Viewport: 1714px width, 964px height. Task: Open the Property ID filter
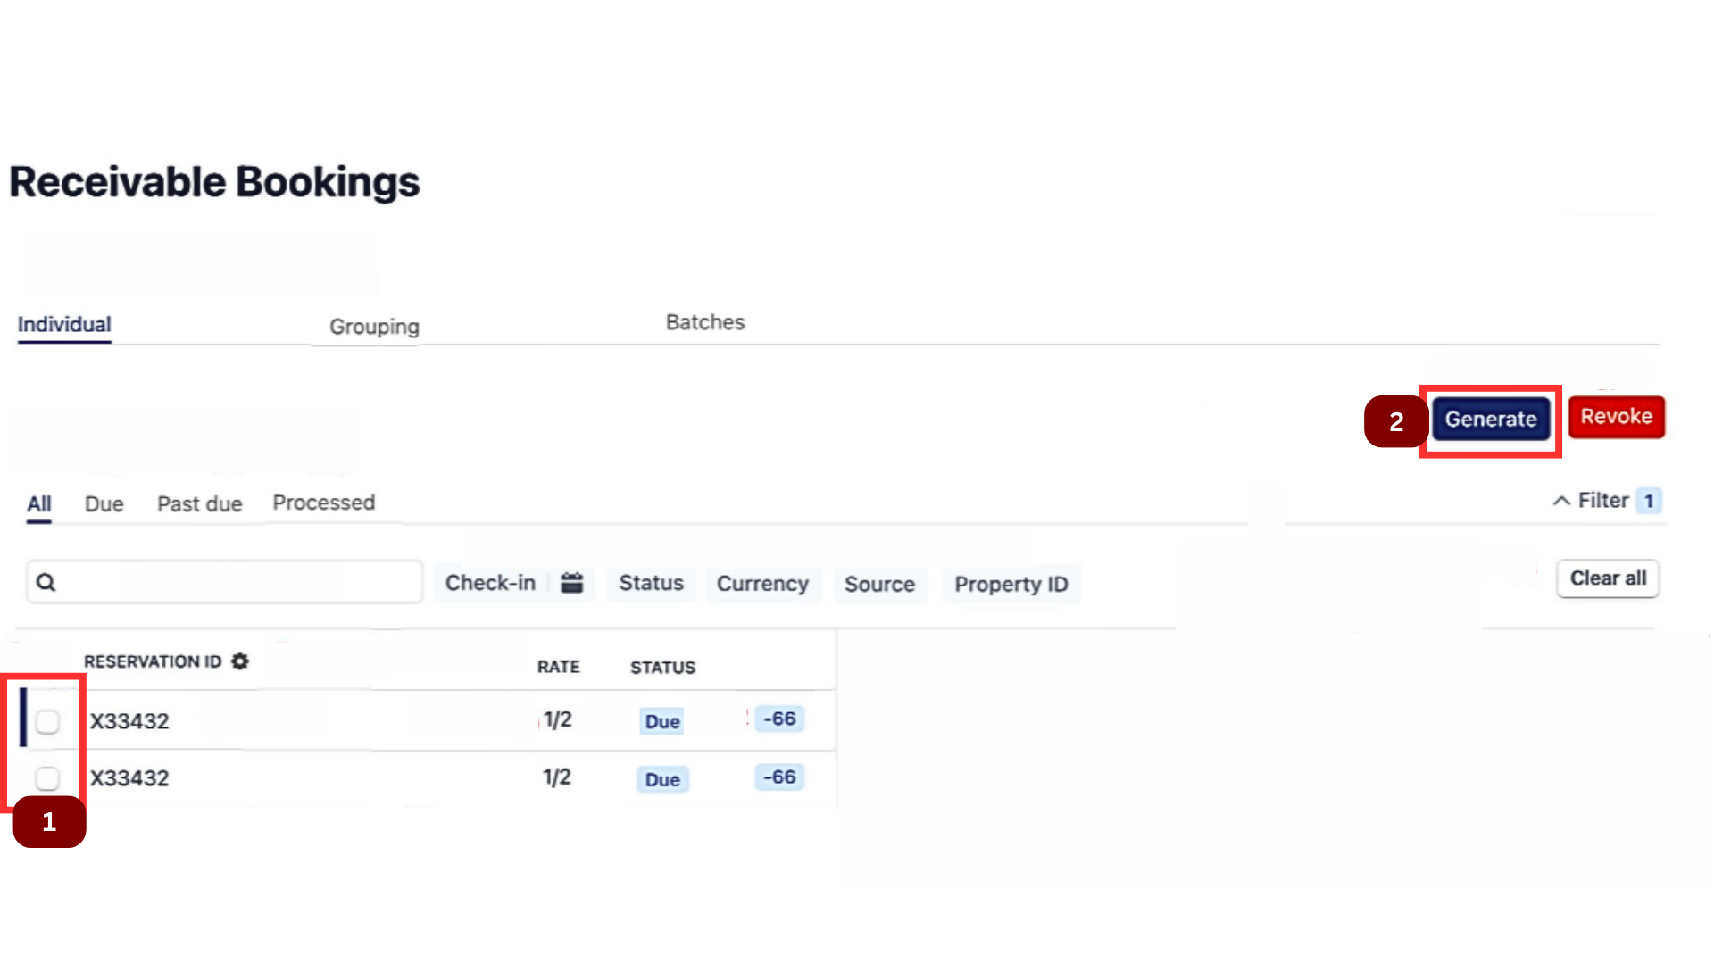click(x=1011, y=585)
